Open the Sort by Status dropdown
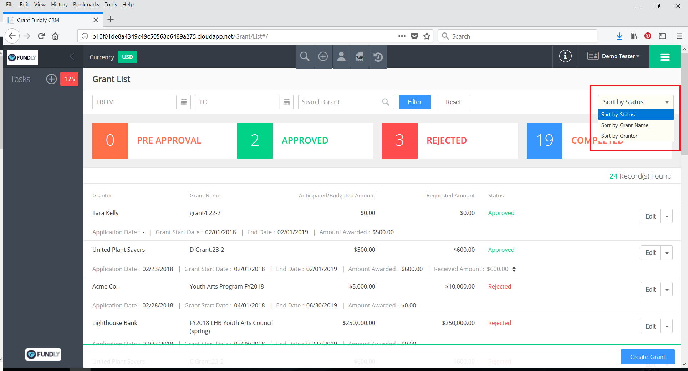The width and height of the screenshot is (688, 371). click(636, 102)
